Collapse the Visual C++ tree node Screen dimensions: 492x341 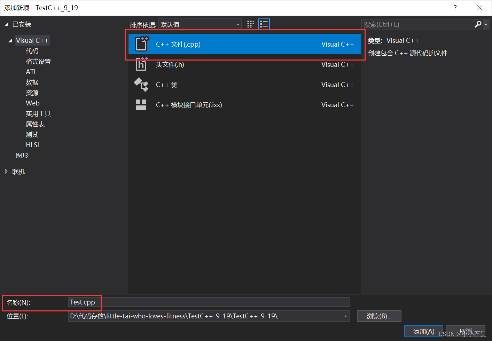10,41
